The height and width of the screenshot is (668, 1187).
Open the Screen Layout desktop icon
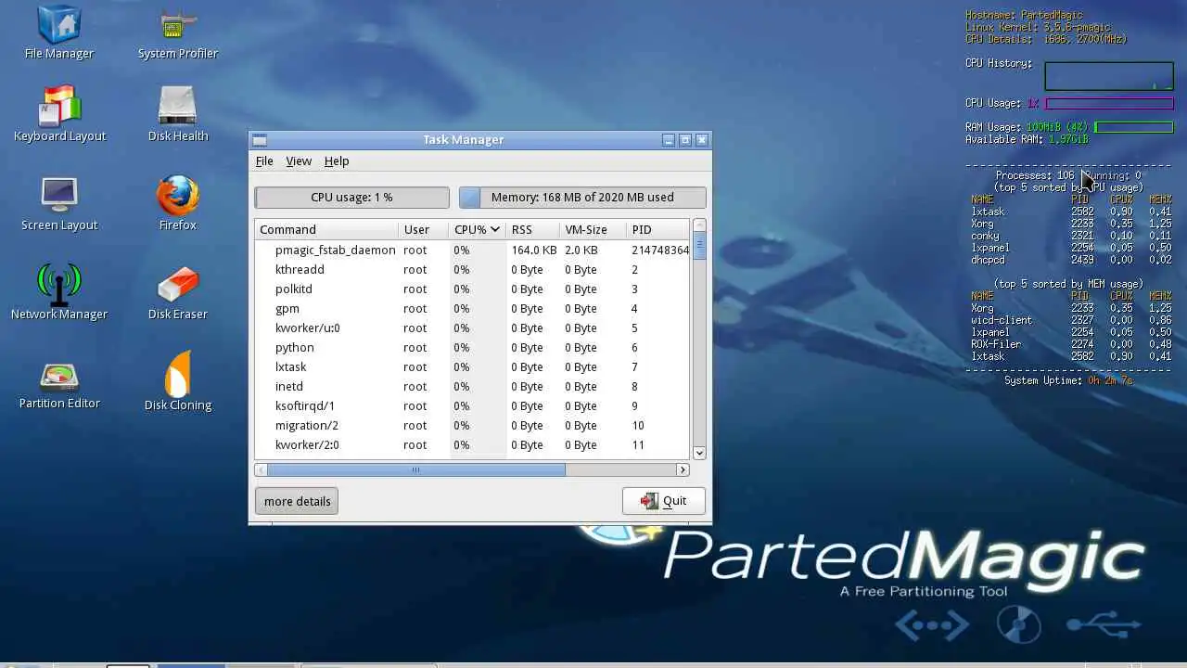tap(59, 204)
